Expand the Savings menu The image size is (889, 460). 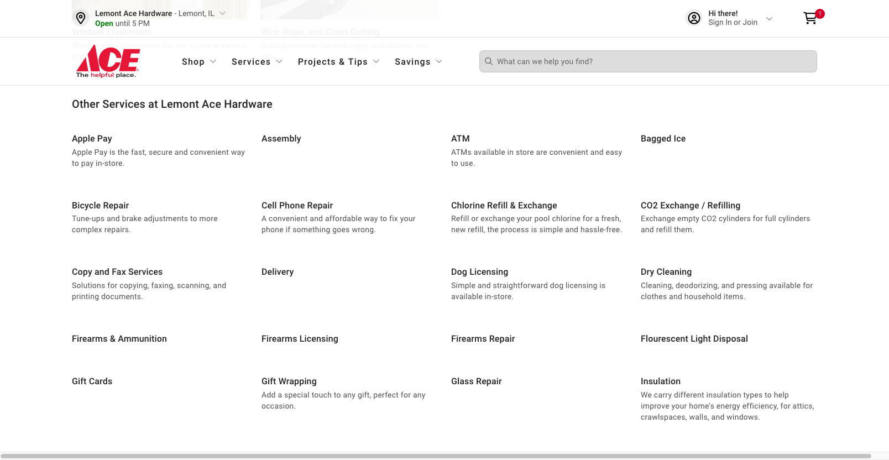point(418,62)
